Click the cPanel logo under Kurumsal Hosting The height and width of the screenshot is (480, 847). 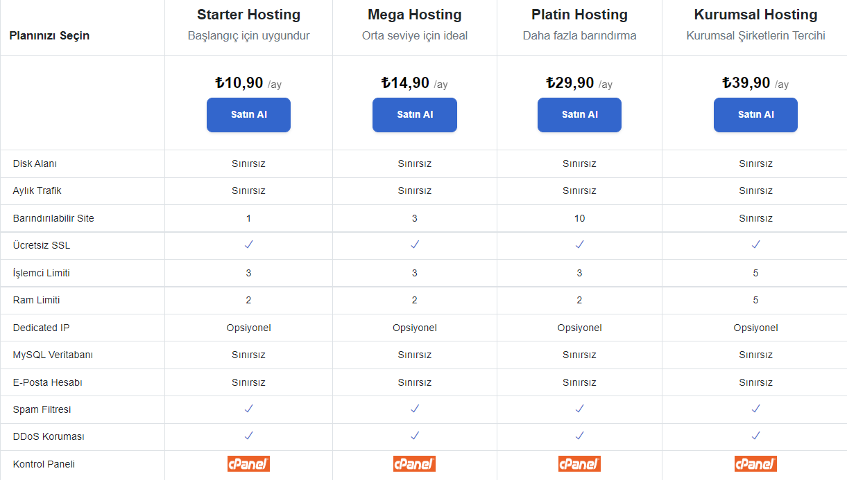[755, 464]
